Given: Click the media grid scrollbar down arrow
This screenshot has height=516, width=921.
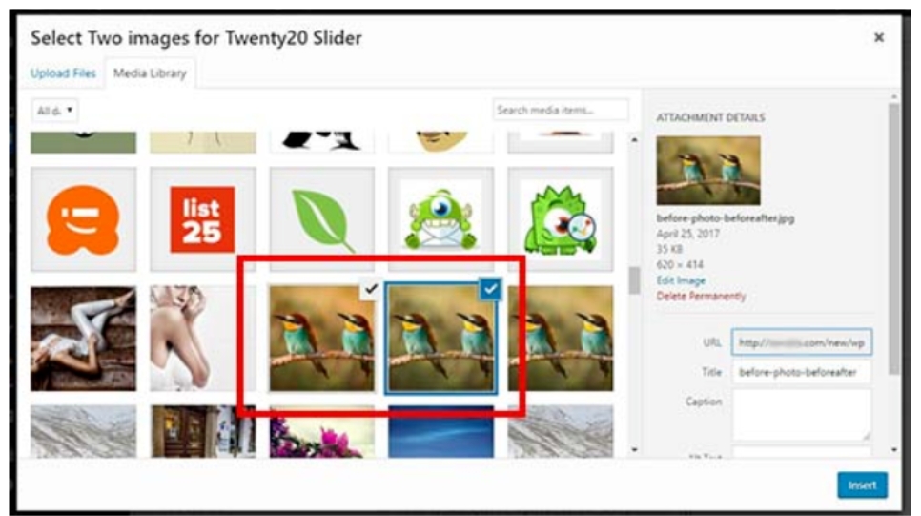Looking at the screenshot, I should (x=634, y=449).
